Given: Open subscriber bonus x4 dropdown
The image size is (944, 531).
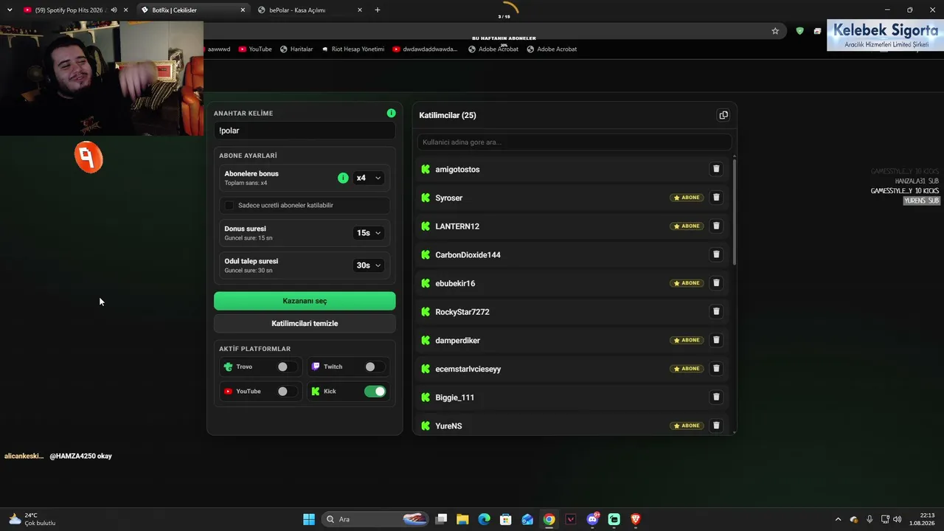Looking at the screenshot, I should pos(368,178).
